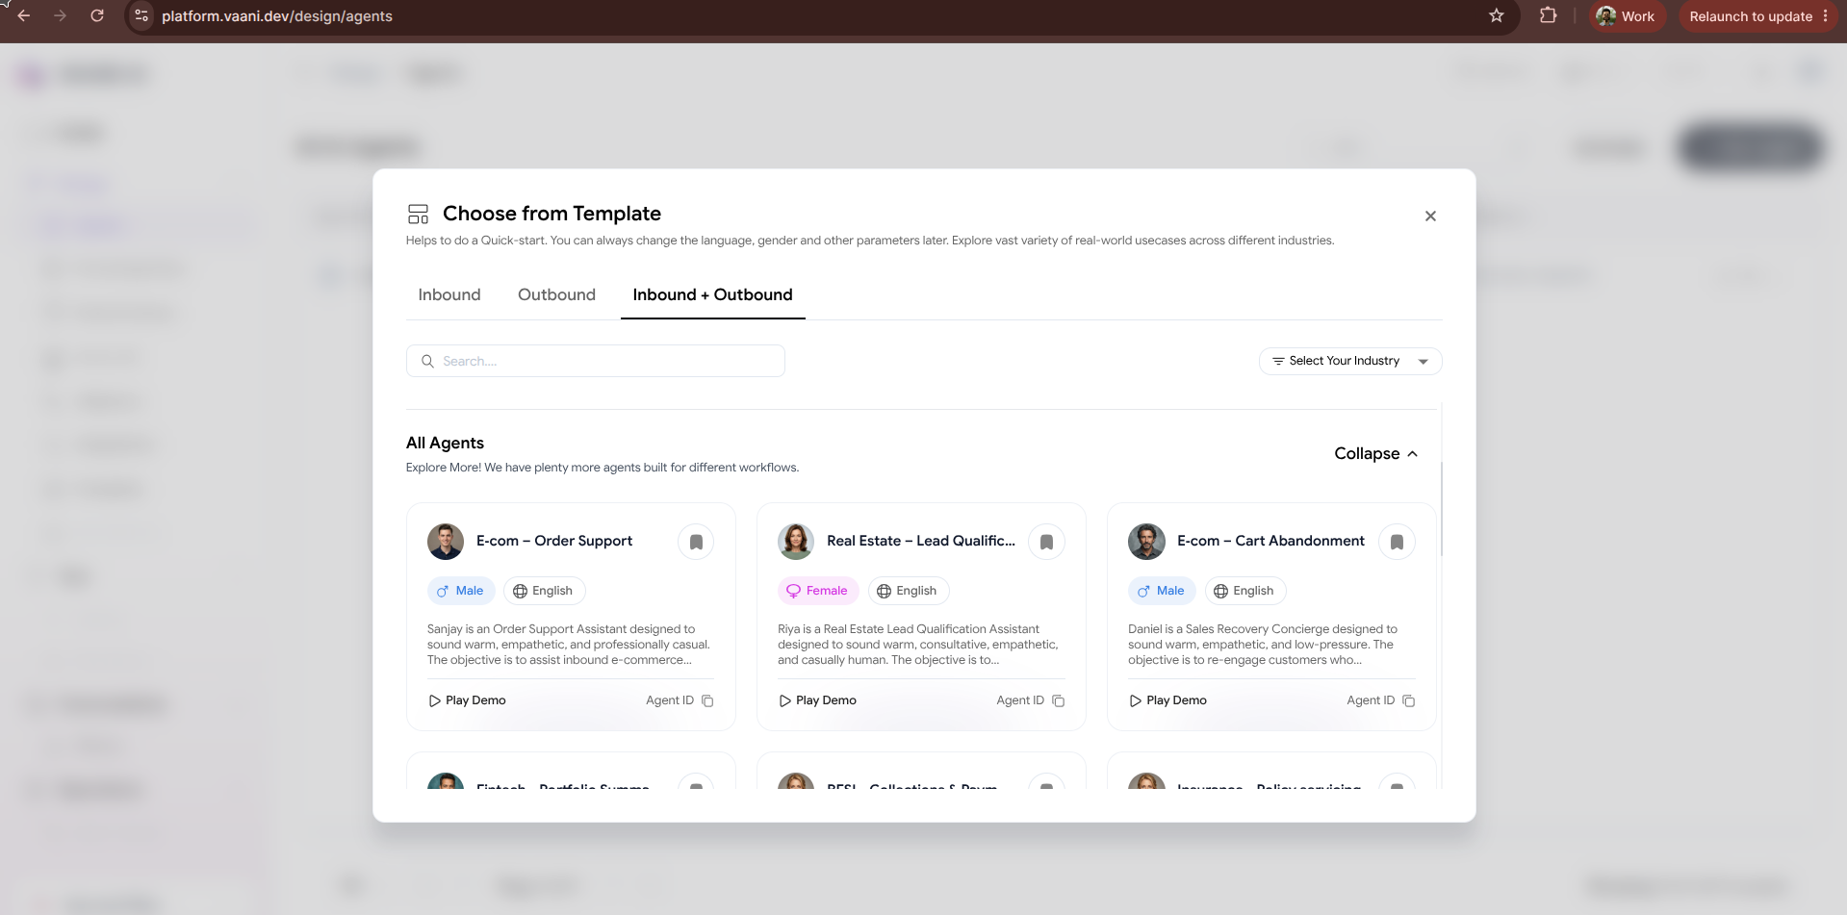Click the site info icon in address bar
The image size is (1847, 915).
[141, 15]
